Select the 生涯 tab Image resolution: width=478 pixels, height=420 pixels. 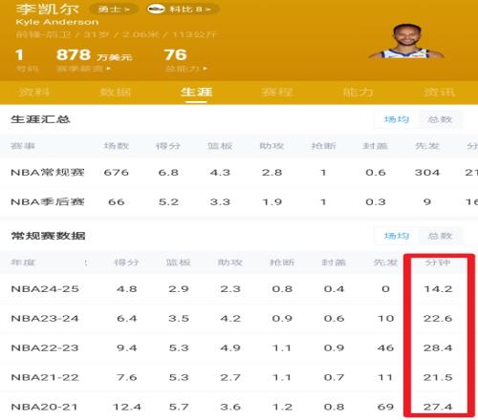[196, 92]
